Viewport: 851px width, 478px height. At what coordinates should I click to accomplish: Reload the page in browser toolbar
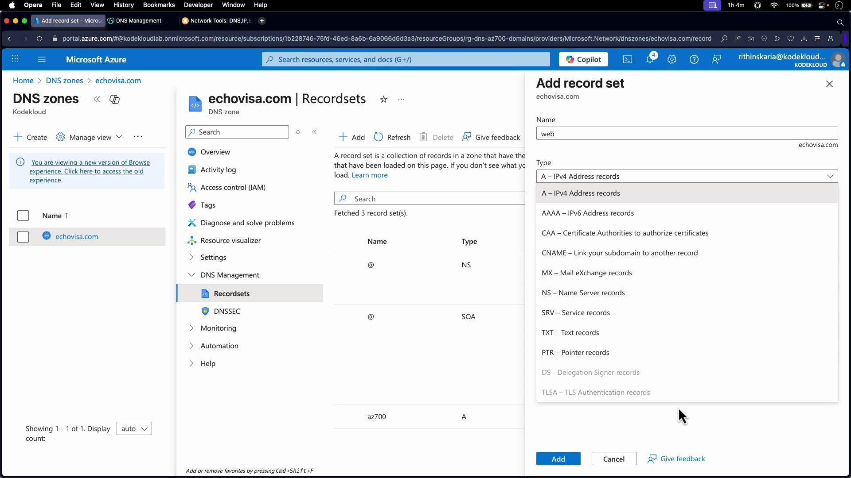(39, 39)
